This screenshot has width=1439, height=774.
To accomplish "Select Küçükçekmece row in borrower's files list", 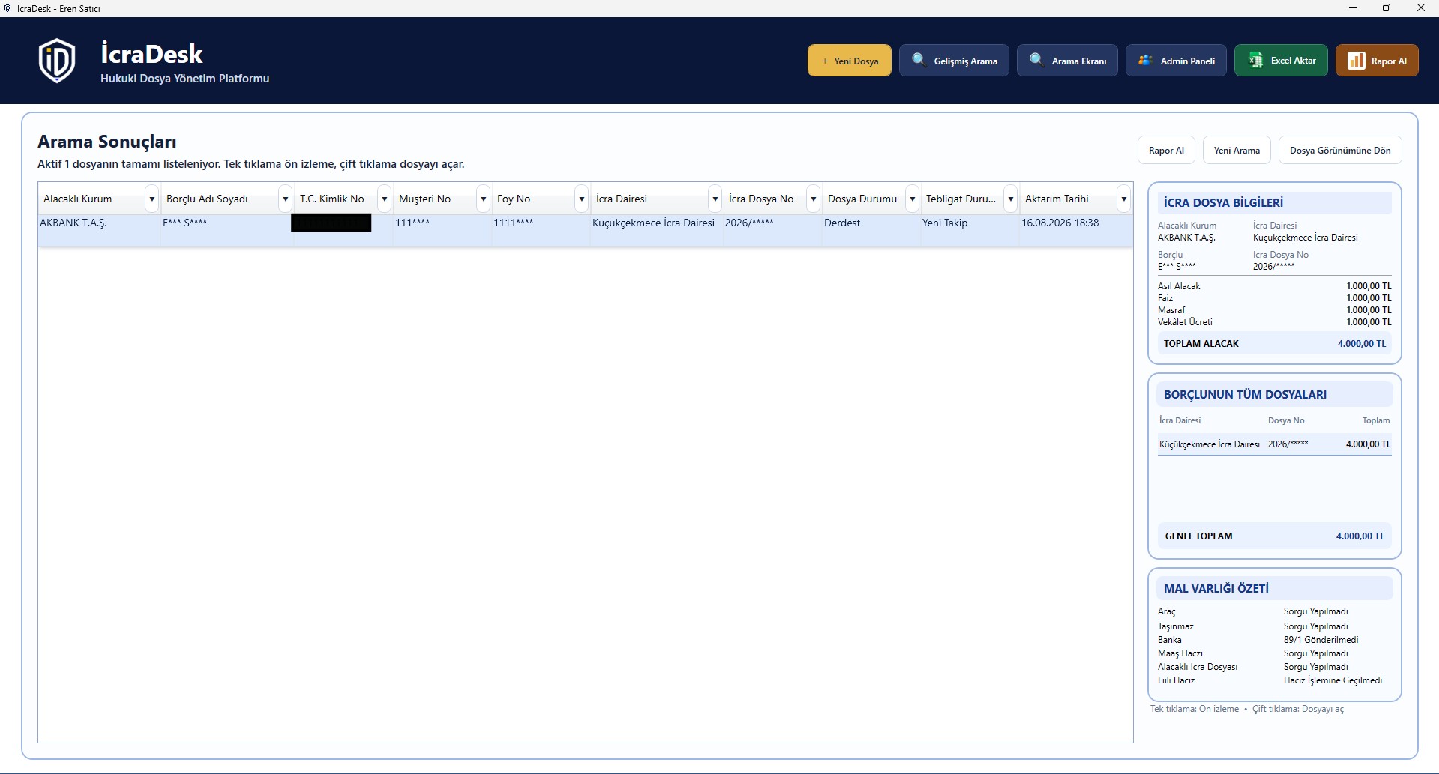I will (x=1275, y=444).
